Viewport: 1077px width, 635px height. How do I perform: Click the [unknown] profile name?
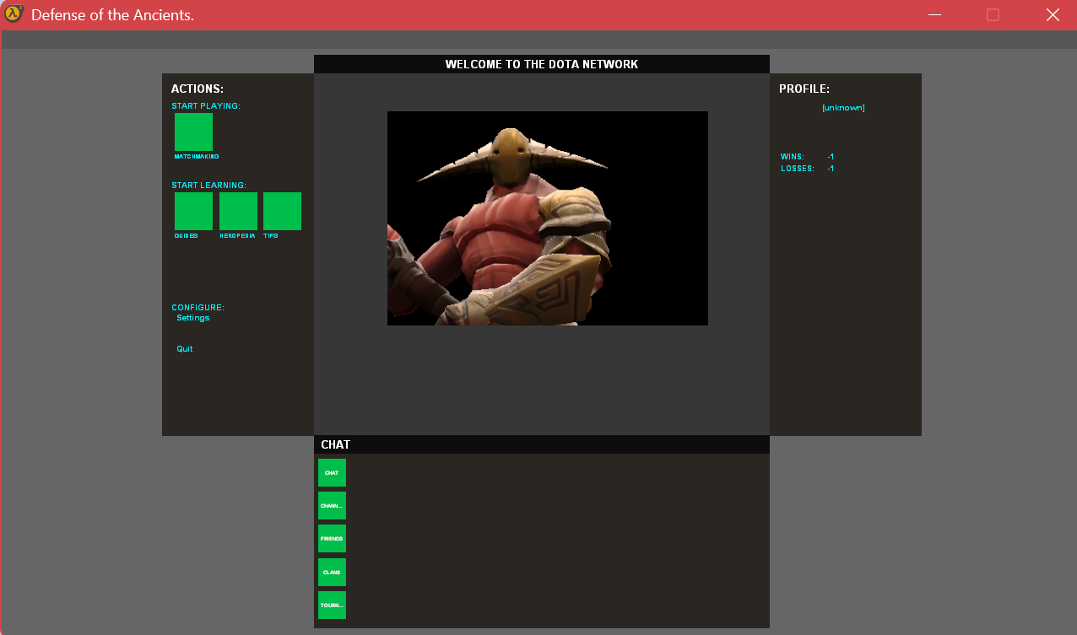pyautogui.click(x=843, y=108)
